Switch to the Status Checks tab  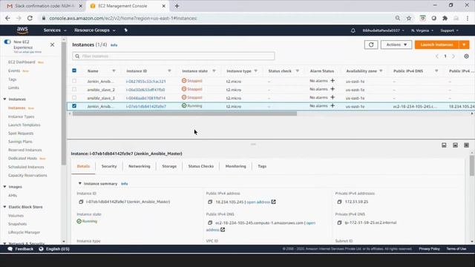(x=201, y=166)
